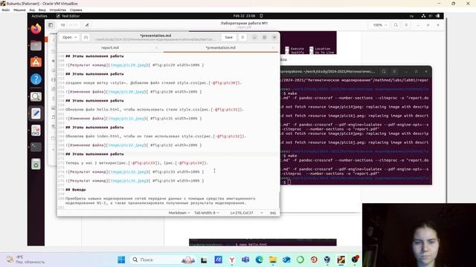The width and height of the screenshot is (476, 267).
Task: Open Yandex Browser from the taskbar
Action: tap(232, 260)
